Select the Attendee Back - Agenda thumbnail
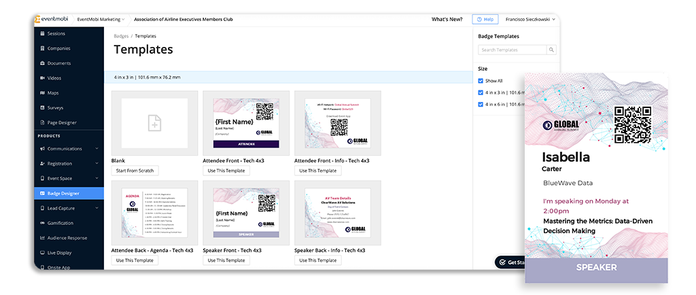The height and width of the screenshot is (295, 696). (154, 213)
